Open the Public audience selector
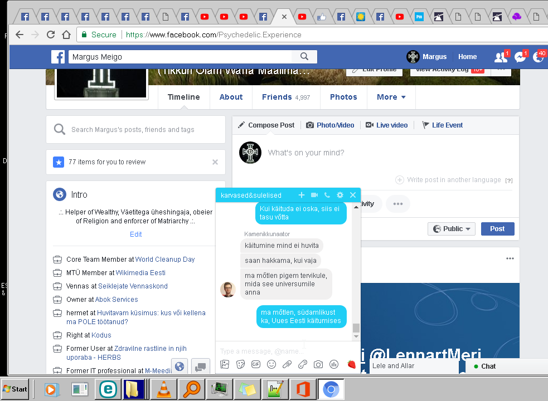This screenshot has height=401, width=548. [451, 229]
